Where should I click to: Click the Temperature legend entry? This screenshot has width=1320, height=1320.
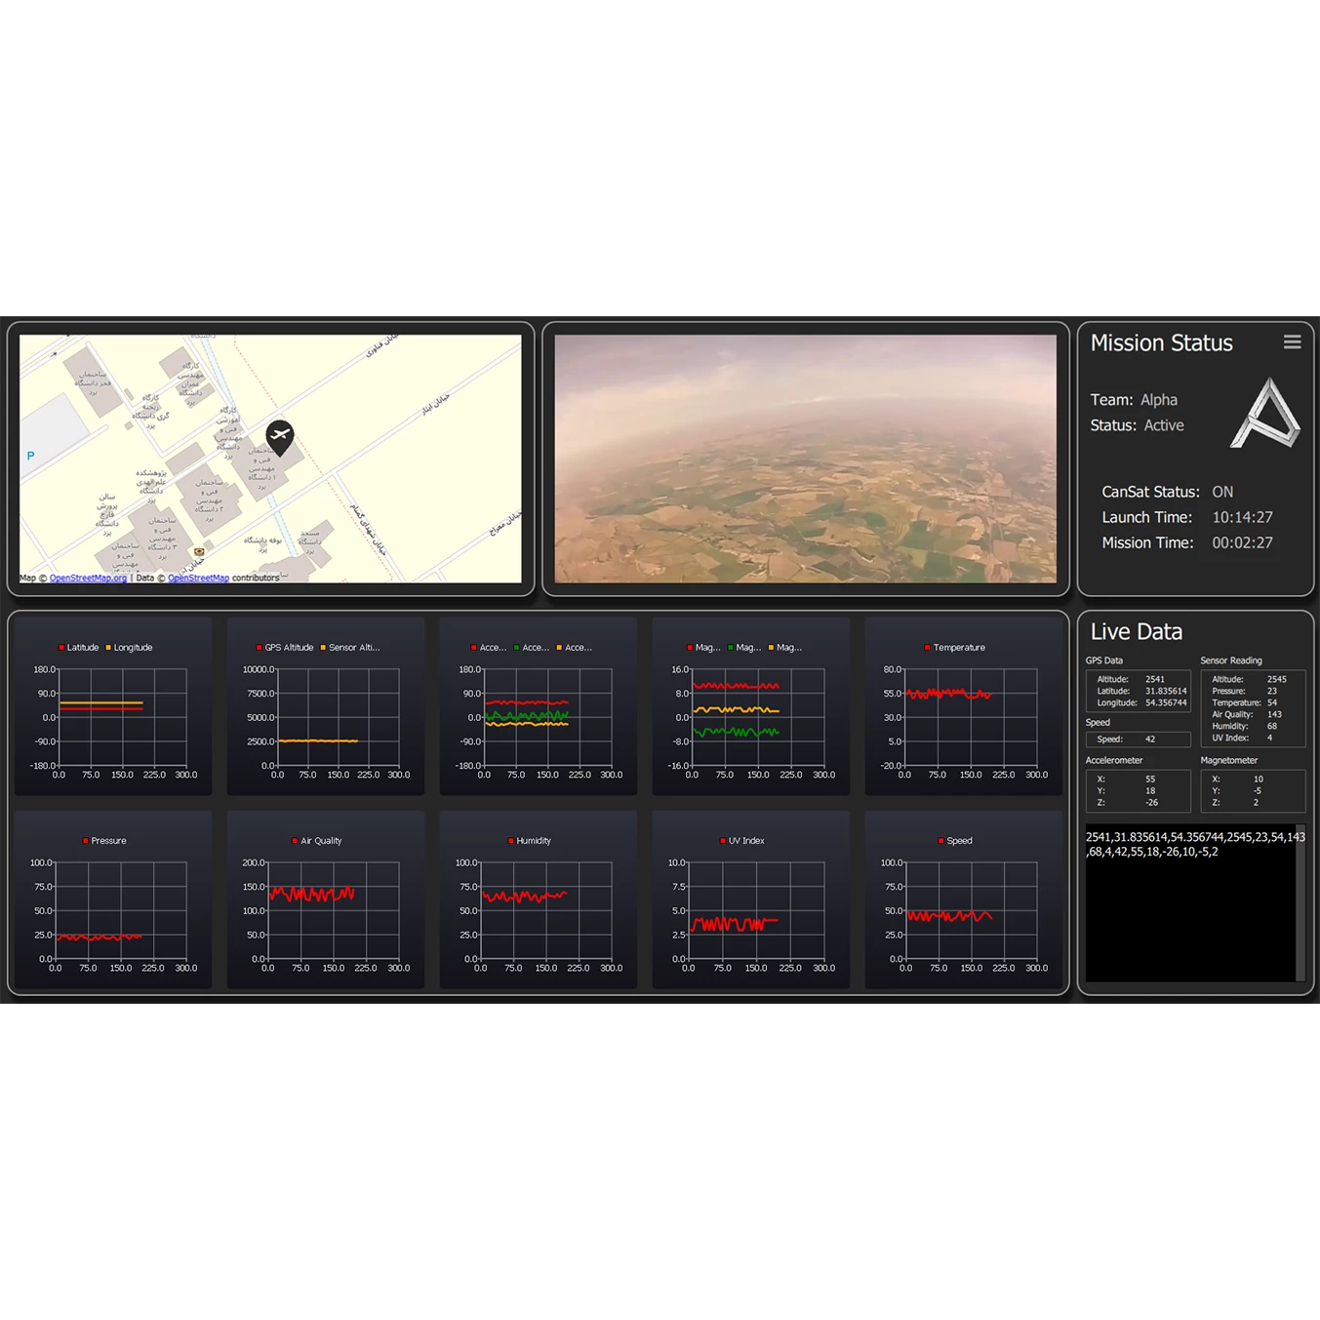click(955, 647)
